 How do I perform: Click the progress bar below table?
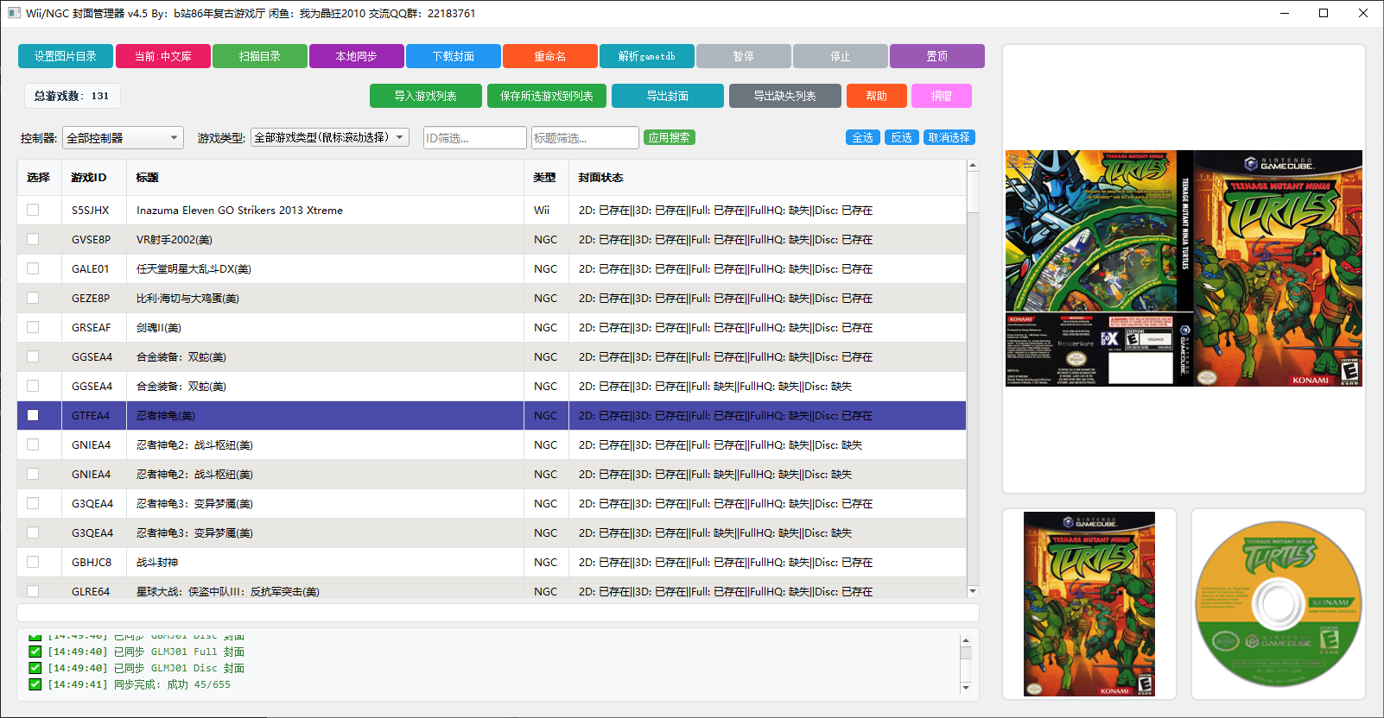(498, 613)
